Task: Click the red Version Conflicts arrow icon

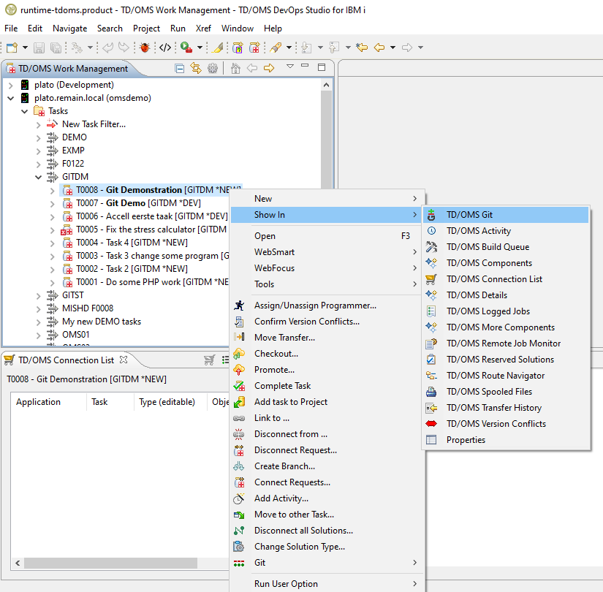Action: coord(431,424)
